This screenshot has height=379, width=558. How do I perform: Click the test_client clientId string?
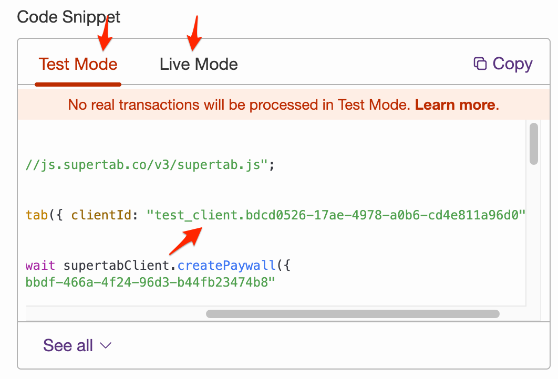pos(336,215)
